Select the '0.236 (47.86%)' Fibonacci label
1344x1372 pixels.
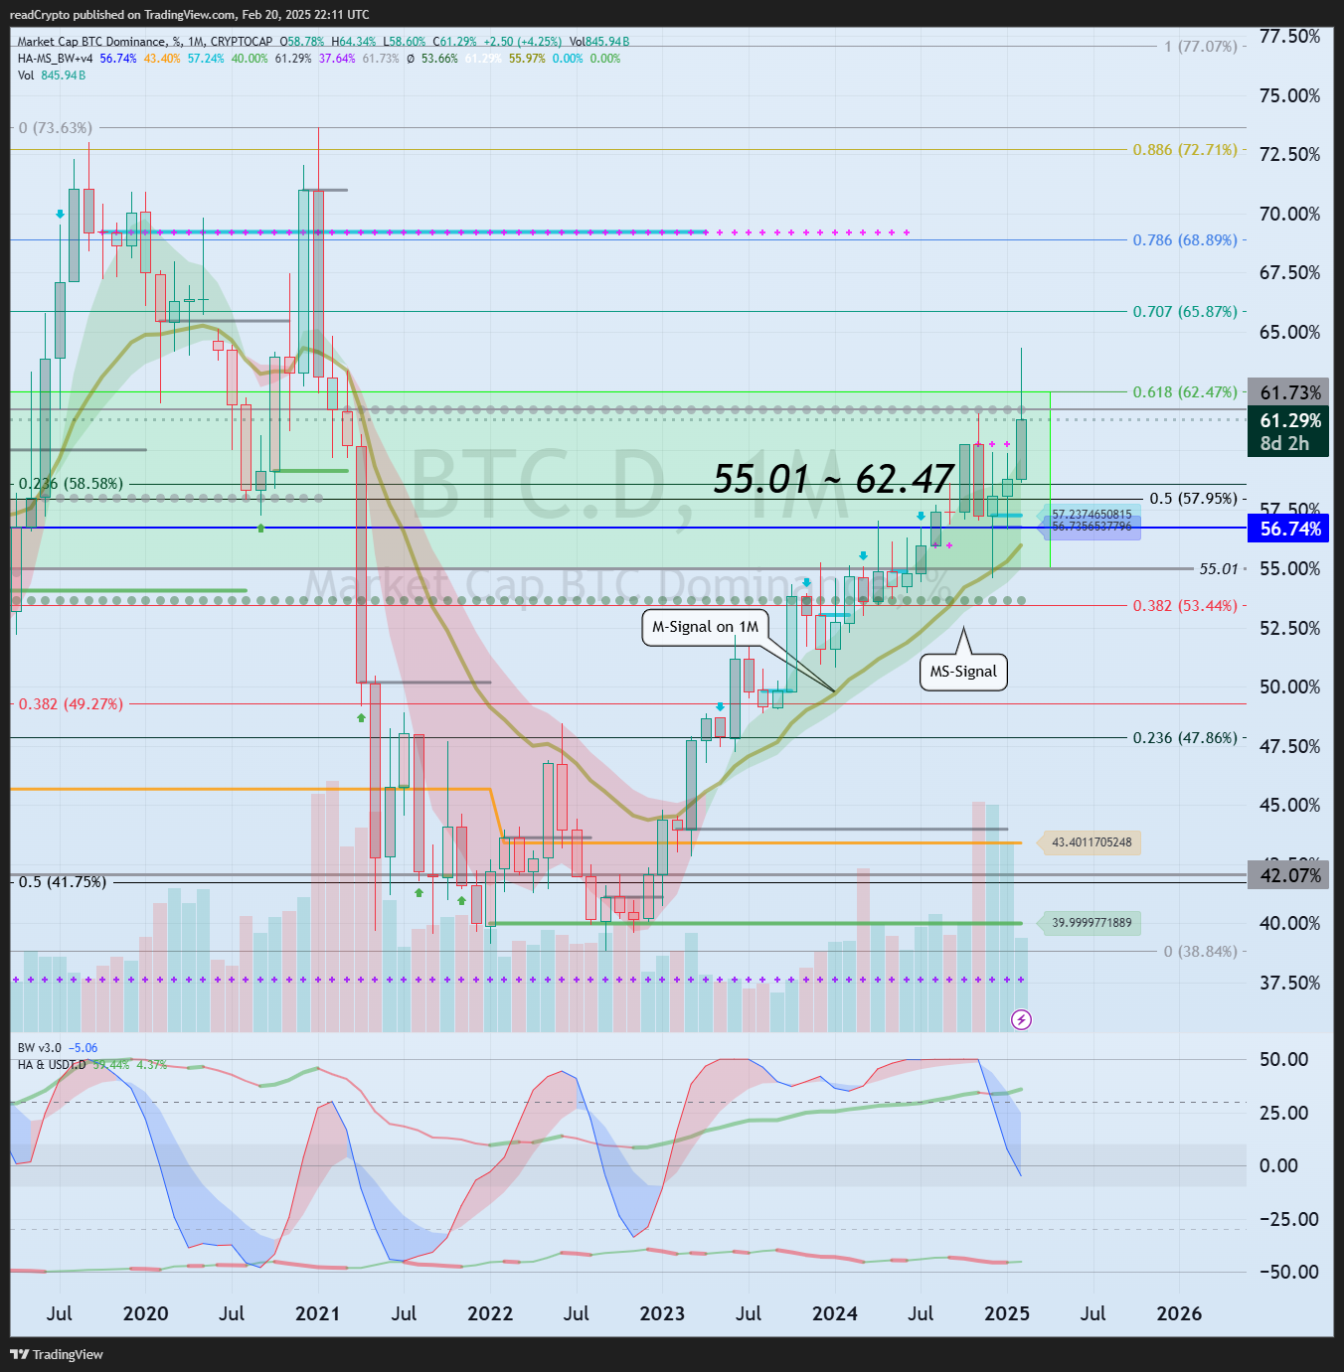[1185, 738]
